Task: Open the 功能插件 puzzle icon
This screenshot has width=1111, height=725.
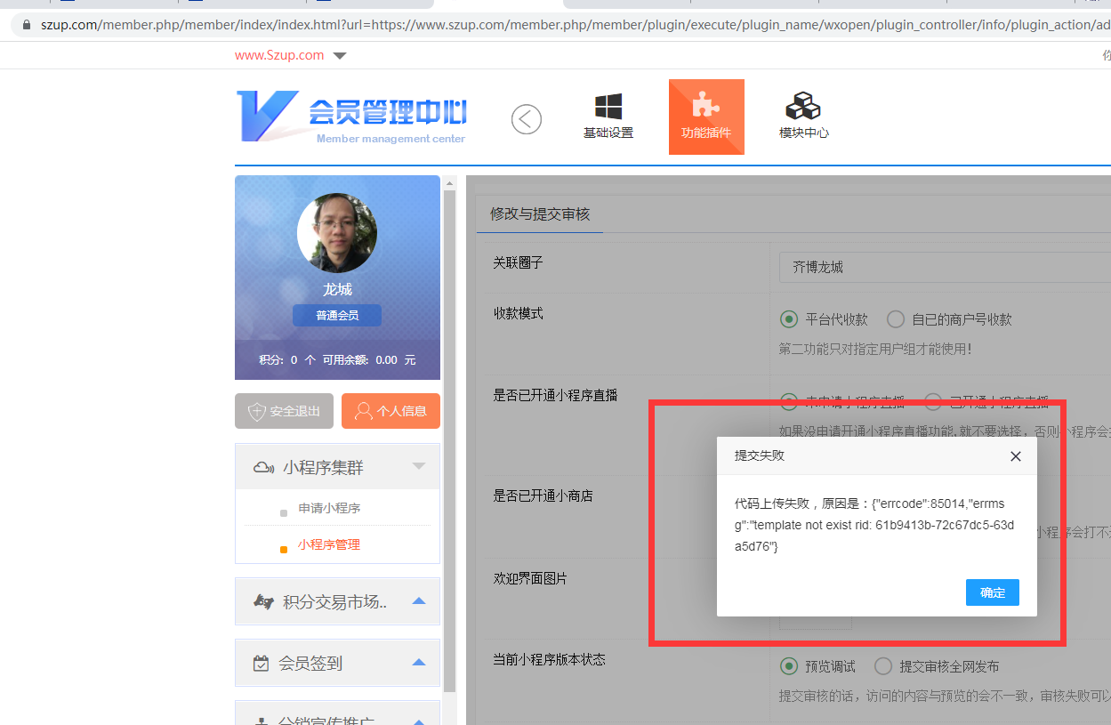Action: click(705, 106)
